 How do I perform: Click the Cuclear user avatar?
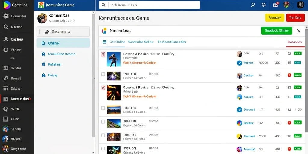click(x=239, y=75)
